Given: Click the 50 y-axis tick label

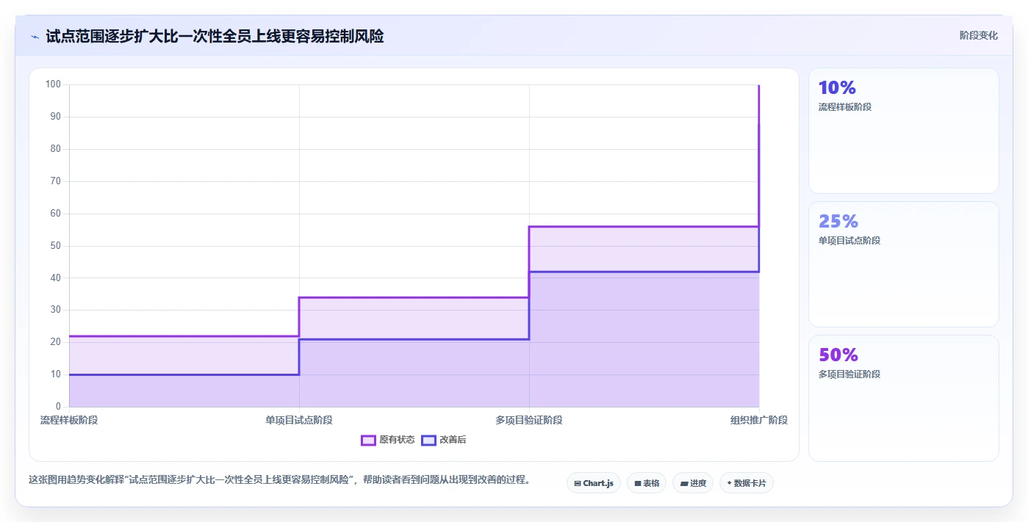Looking at the screenshot, I should coord(56,246).
